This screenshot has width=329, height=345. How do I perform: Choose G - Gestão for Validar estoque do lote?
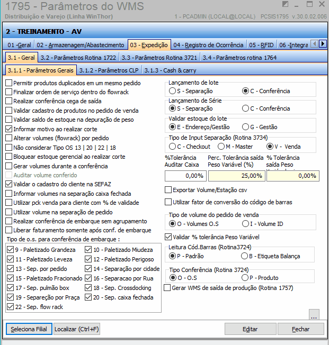coord(245,127)
